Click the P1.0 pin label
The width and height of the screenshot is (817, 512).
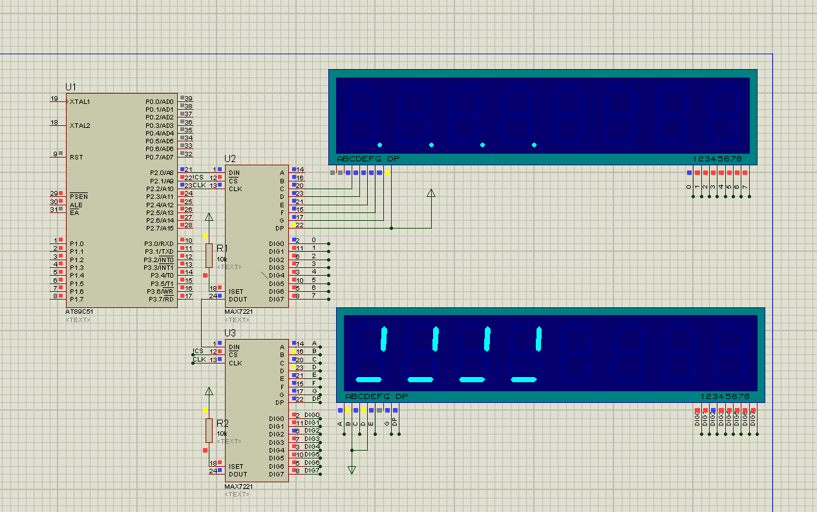77,244
